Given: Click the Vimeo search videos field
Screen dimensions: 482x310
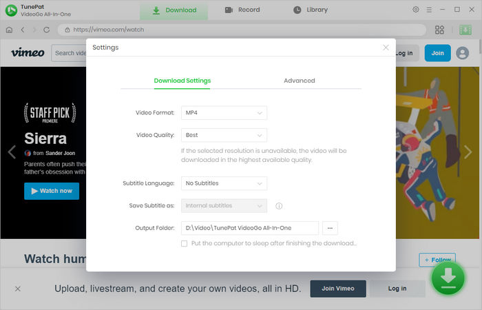Looking at the screenshot, I should [69, 53].
